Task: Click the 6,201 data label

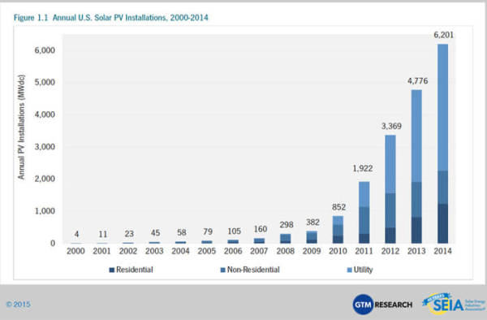Action: click(443, 35)
